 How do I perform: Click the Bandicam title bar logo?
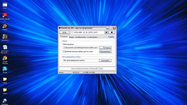[60, 28]
